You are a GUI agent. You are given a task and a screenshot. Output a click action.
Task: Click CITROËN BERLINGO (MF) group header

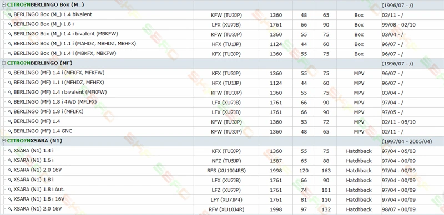coord(39,63)
